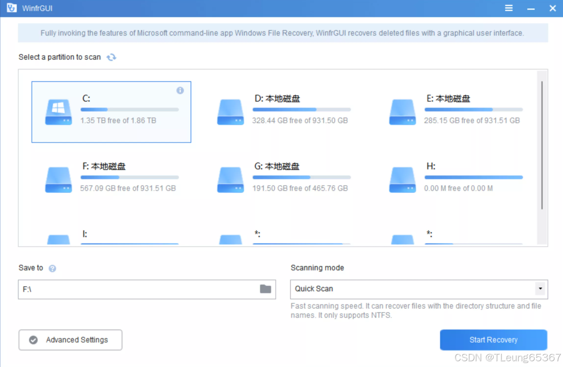Click '567.09 GB free of 931.51 GB'

[x=128, y=188]
